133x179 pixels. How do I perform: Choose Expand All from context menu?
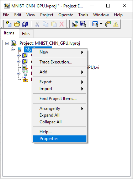pos(59,115)
